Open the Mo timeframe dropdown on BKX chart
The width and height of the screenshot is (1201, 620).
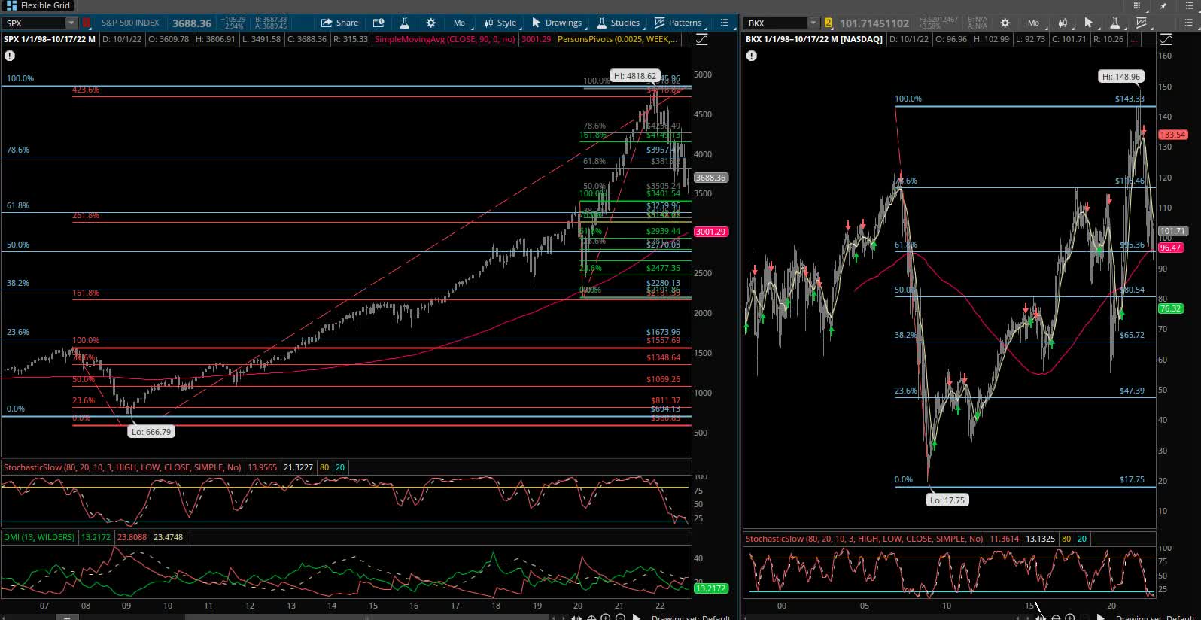pos(1033,23)
